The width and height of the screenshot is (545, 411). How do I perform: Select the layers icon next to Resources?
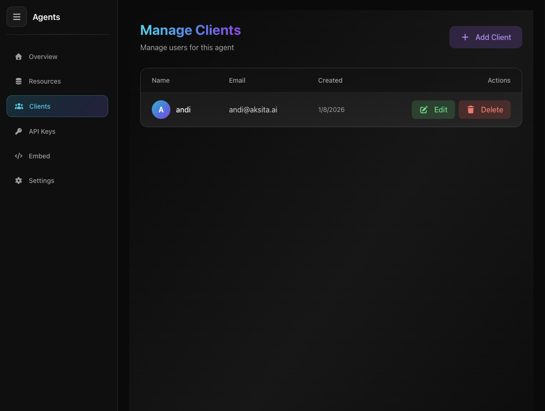pos(19,81)
